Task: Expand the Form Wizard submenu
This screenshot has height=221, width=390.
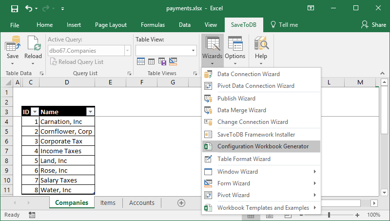Action: [x=261, y=183]
